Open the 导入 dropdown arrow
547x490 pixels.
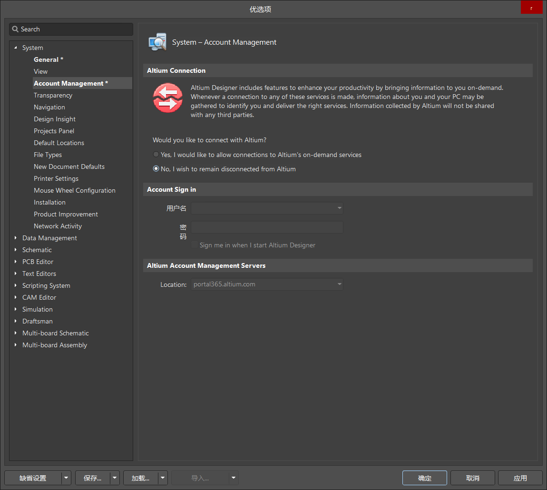pos(234,478)
